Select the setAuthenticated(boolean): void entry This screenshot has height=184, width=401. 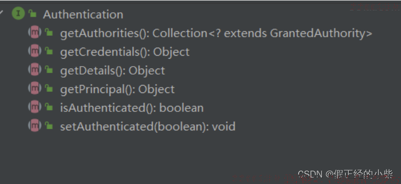coord(147,127)
